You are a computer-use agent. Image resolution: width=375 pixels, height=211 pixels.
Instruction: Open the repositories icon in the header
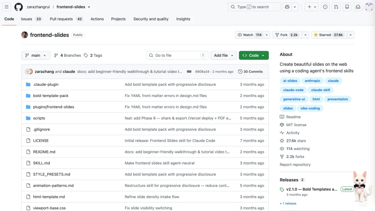click(x=347, y=7)
